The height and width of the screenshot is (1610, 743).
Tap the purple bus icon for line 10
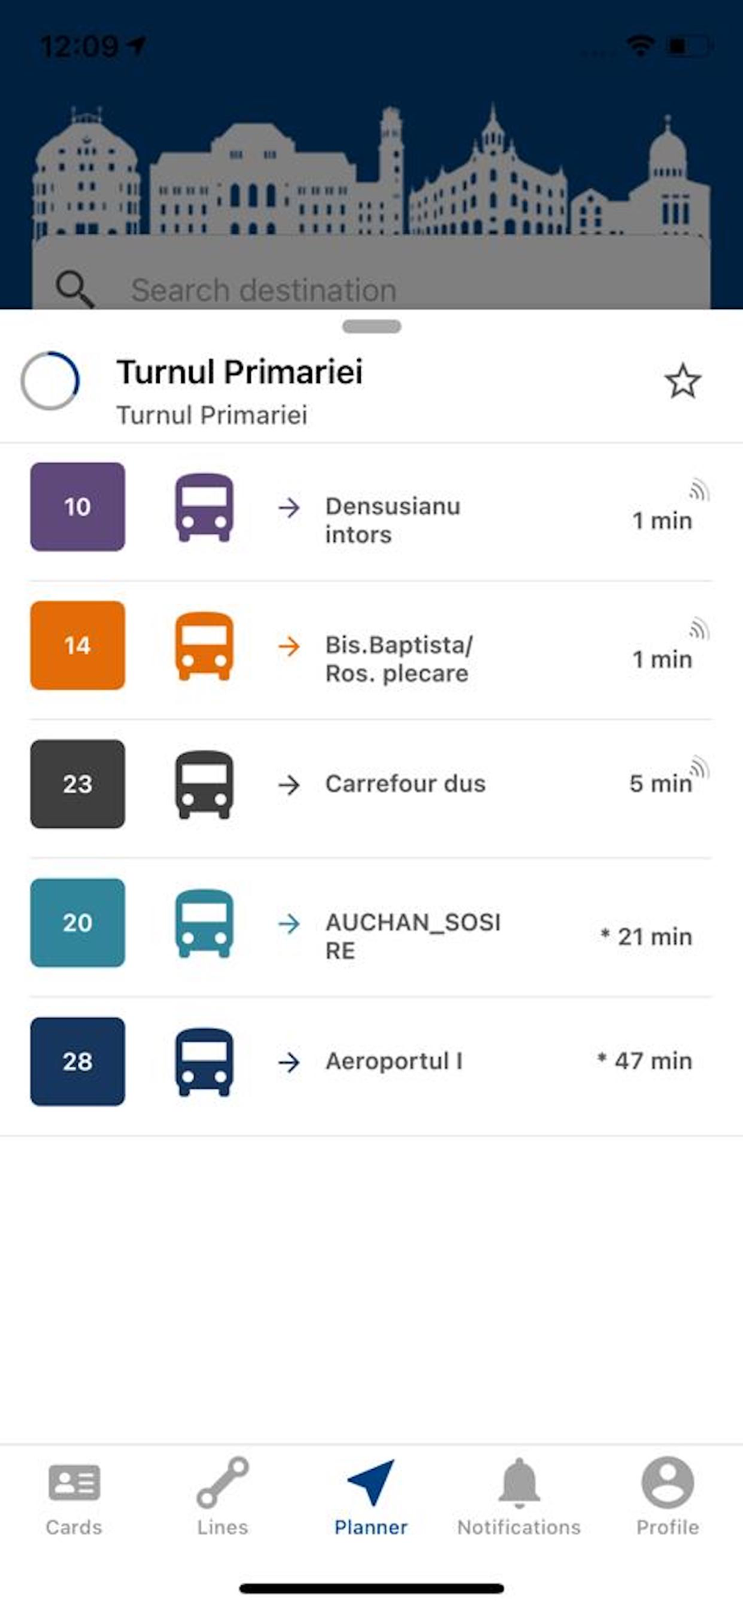point(204,507)
